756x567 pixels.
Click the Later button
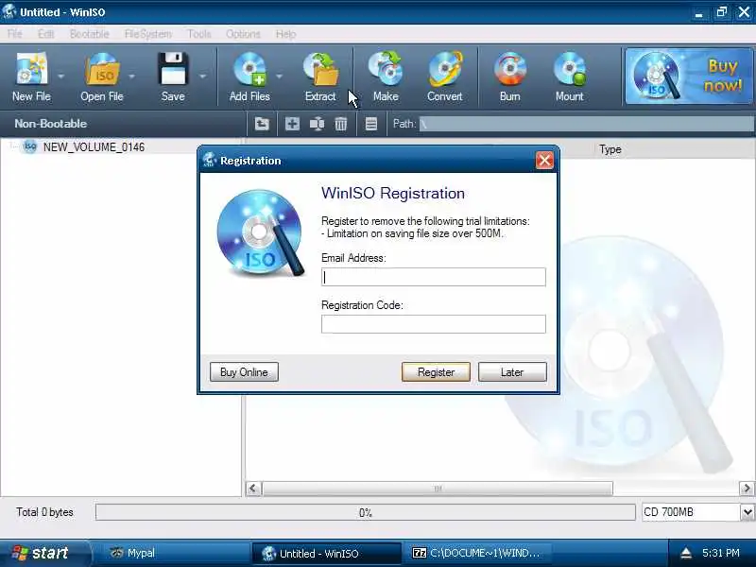(512, 372)
